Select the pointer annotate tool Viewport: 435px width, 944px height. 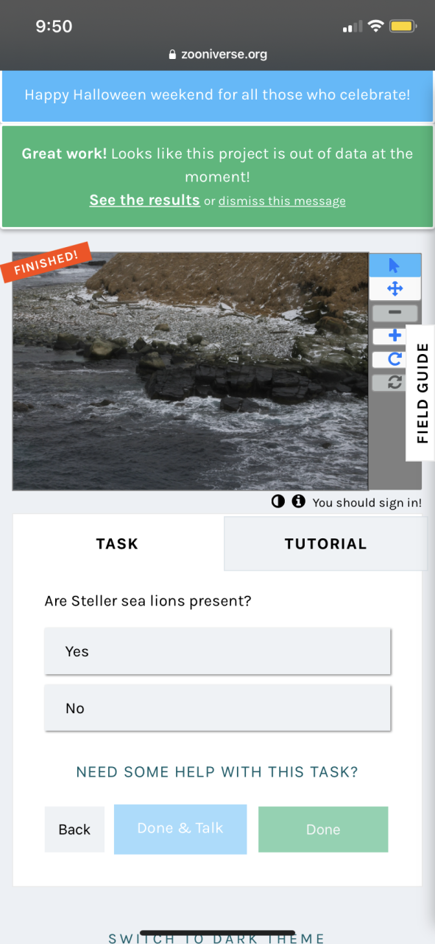pyautogui.click(x=395, y=265)
